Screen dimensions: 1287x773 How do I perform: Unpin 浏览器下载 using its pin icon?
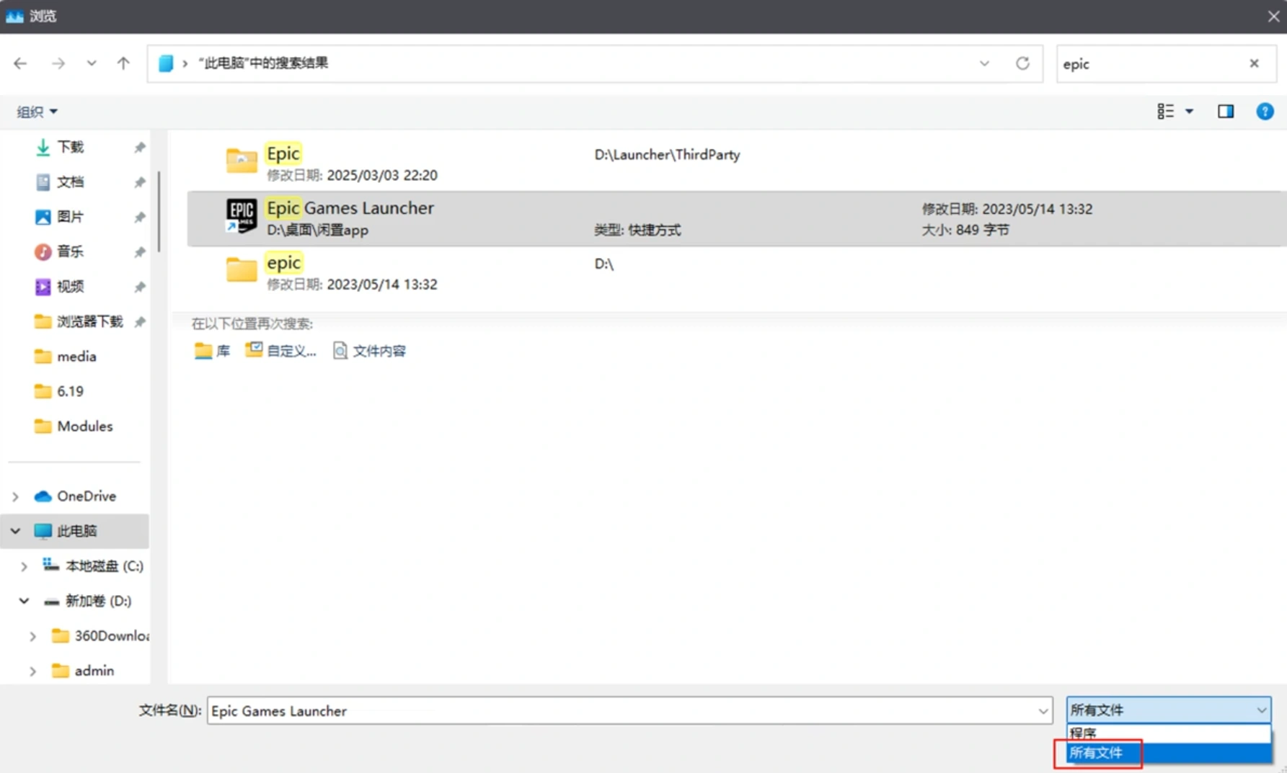coord(140,321)
